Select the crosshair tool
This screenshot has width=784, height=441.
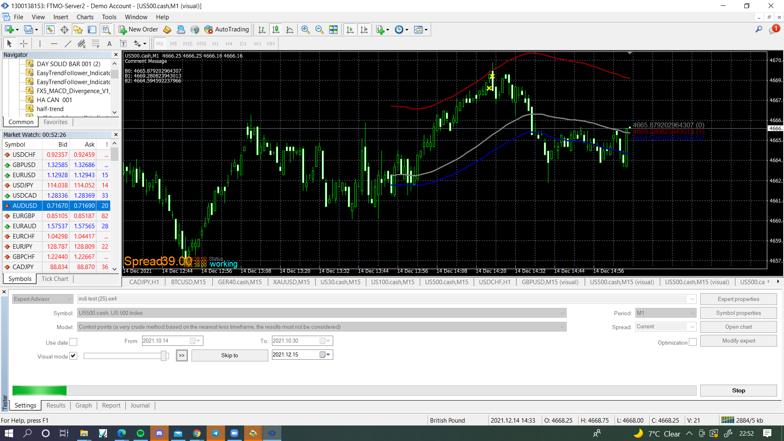pyautogui.click(x=24, y=44)
